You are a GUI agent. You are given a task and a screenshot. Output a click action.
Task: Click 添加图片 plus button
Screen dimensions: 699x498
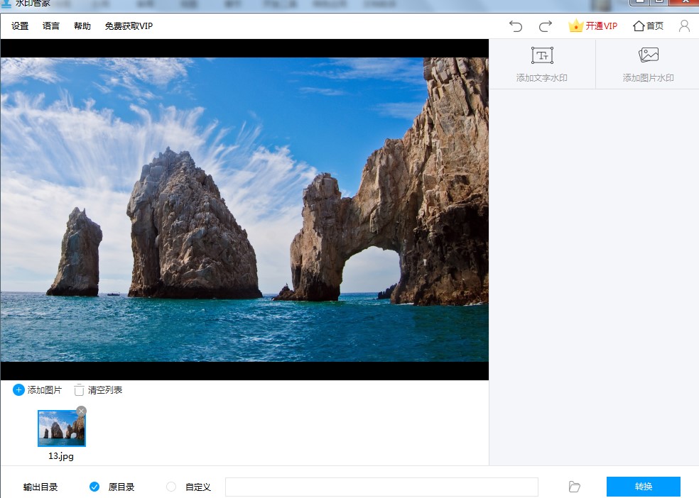tap(38, 390)
